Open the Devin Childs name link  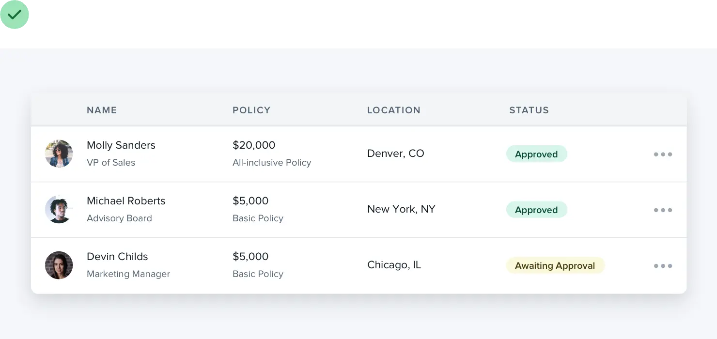pos(117,257)
